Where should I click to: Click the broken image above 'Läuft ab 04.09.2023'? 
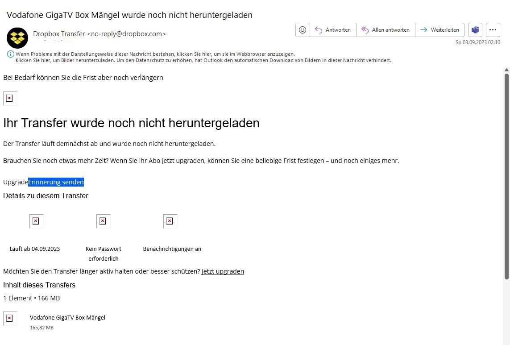pyautogui.click(x=36, y=220)
